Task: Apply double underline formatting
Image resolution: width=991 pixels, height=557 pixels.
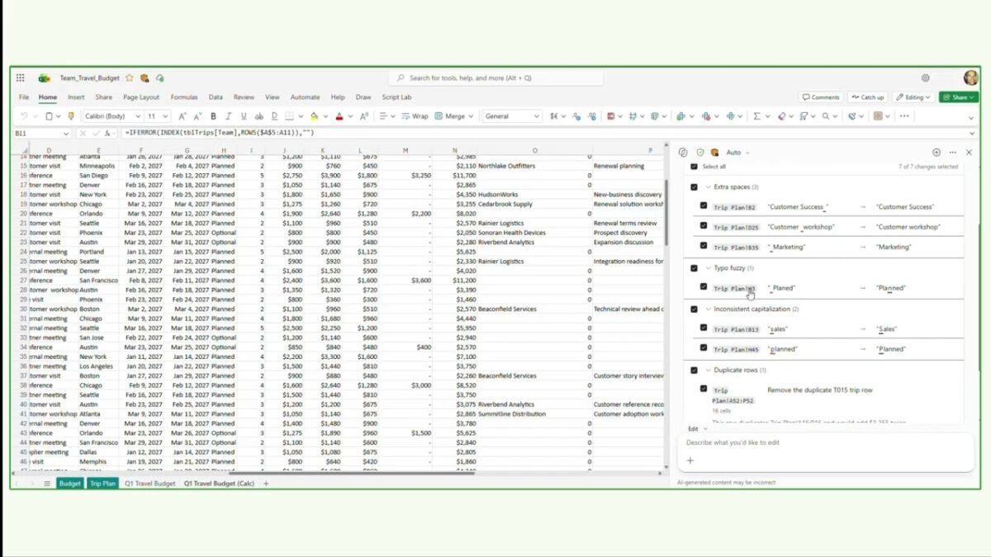Action: click(x=274, y=116)
